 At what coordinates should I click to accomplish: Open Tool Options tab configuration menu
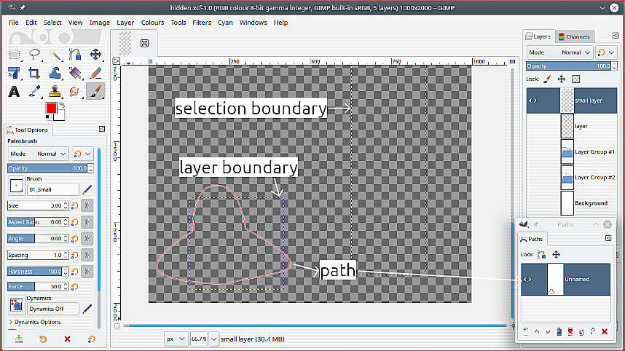(x=102, y=129)
